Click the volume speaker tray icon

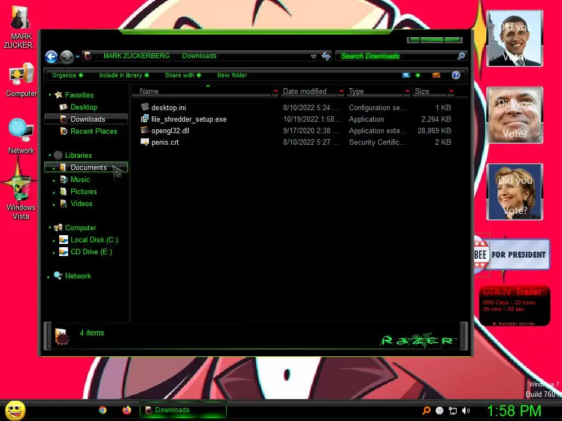(466, 411)
